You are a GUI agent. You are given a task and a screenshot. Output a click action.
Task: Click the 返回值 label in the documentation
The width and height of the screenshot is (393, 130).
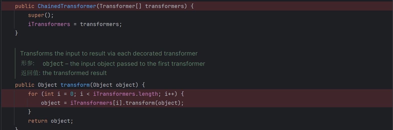pos(31,73)
